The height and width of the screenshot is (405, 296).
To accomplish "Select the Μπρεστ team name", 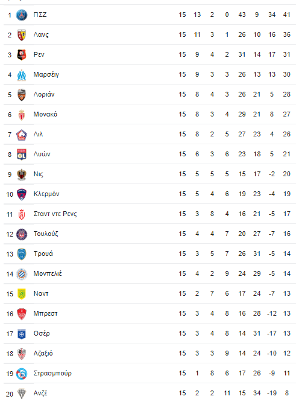I will click(x=45, y=313).
